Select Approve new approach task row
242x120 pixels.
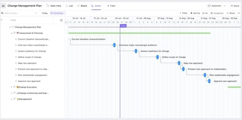pos(32,81)
